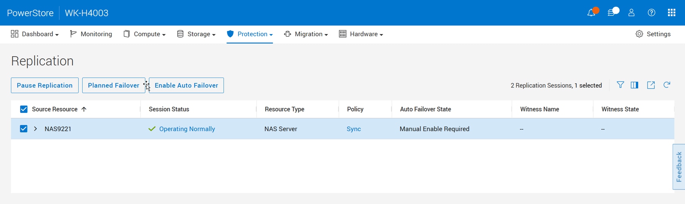This screenshot has height=204, width=685.
Task: Click the Resource Type column header
Action: [285, 109]
